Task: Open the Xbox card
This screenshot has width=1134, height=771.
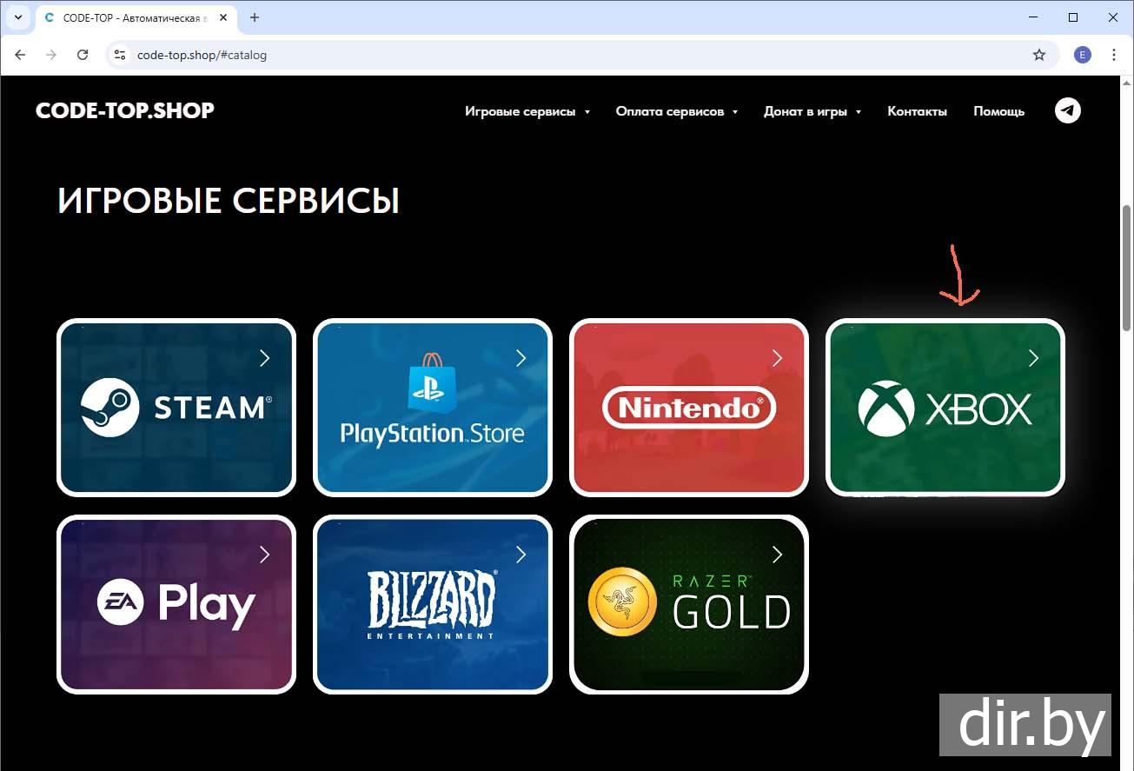Action: point(945,408)
